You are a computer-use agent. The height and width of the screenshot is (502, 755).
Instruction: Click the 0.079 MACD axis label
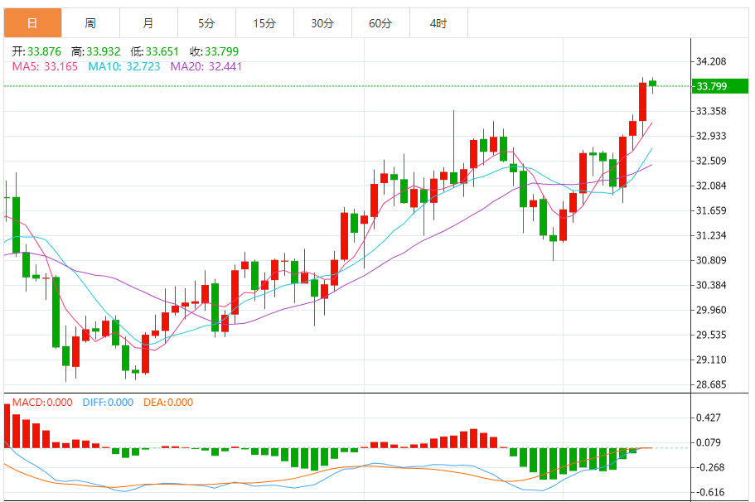click(x=709, y=443)
